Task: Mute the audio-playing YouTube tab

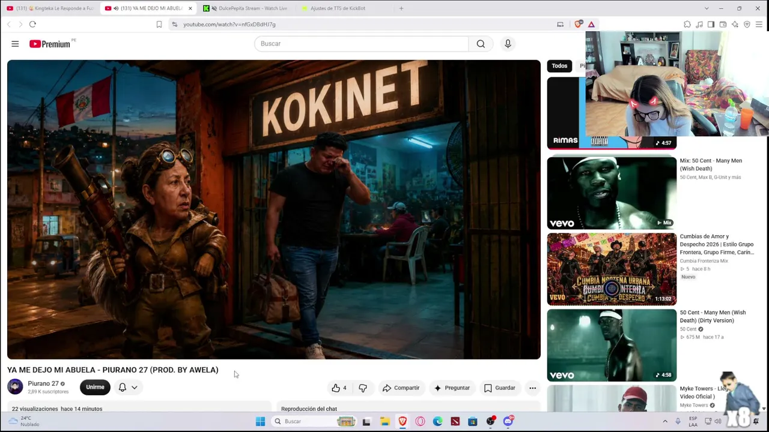Action: click(x=116, y=8)
